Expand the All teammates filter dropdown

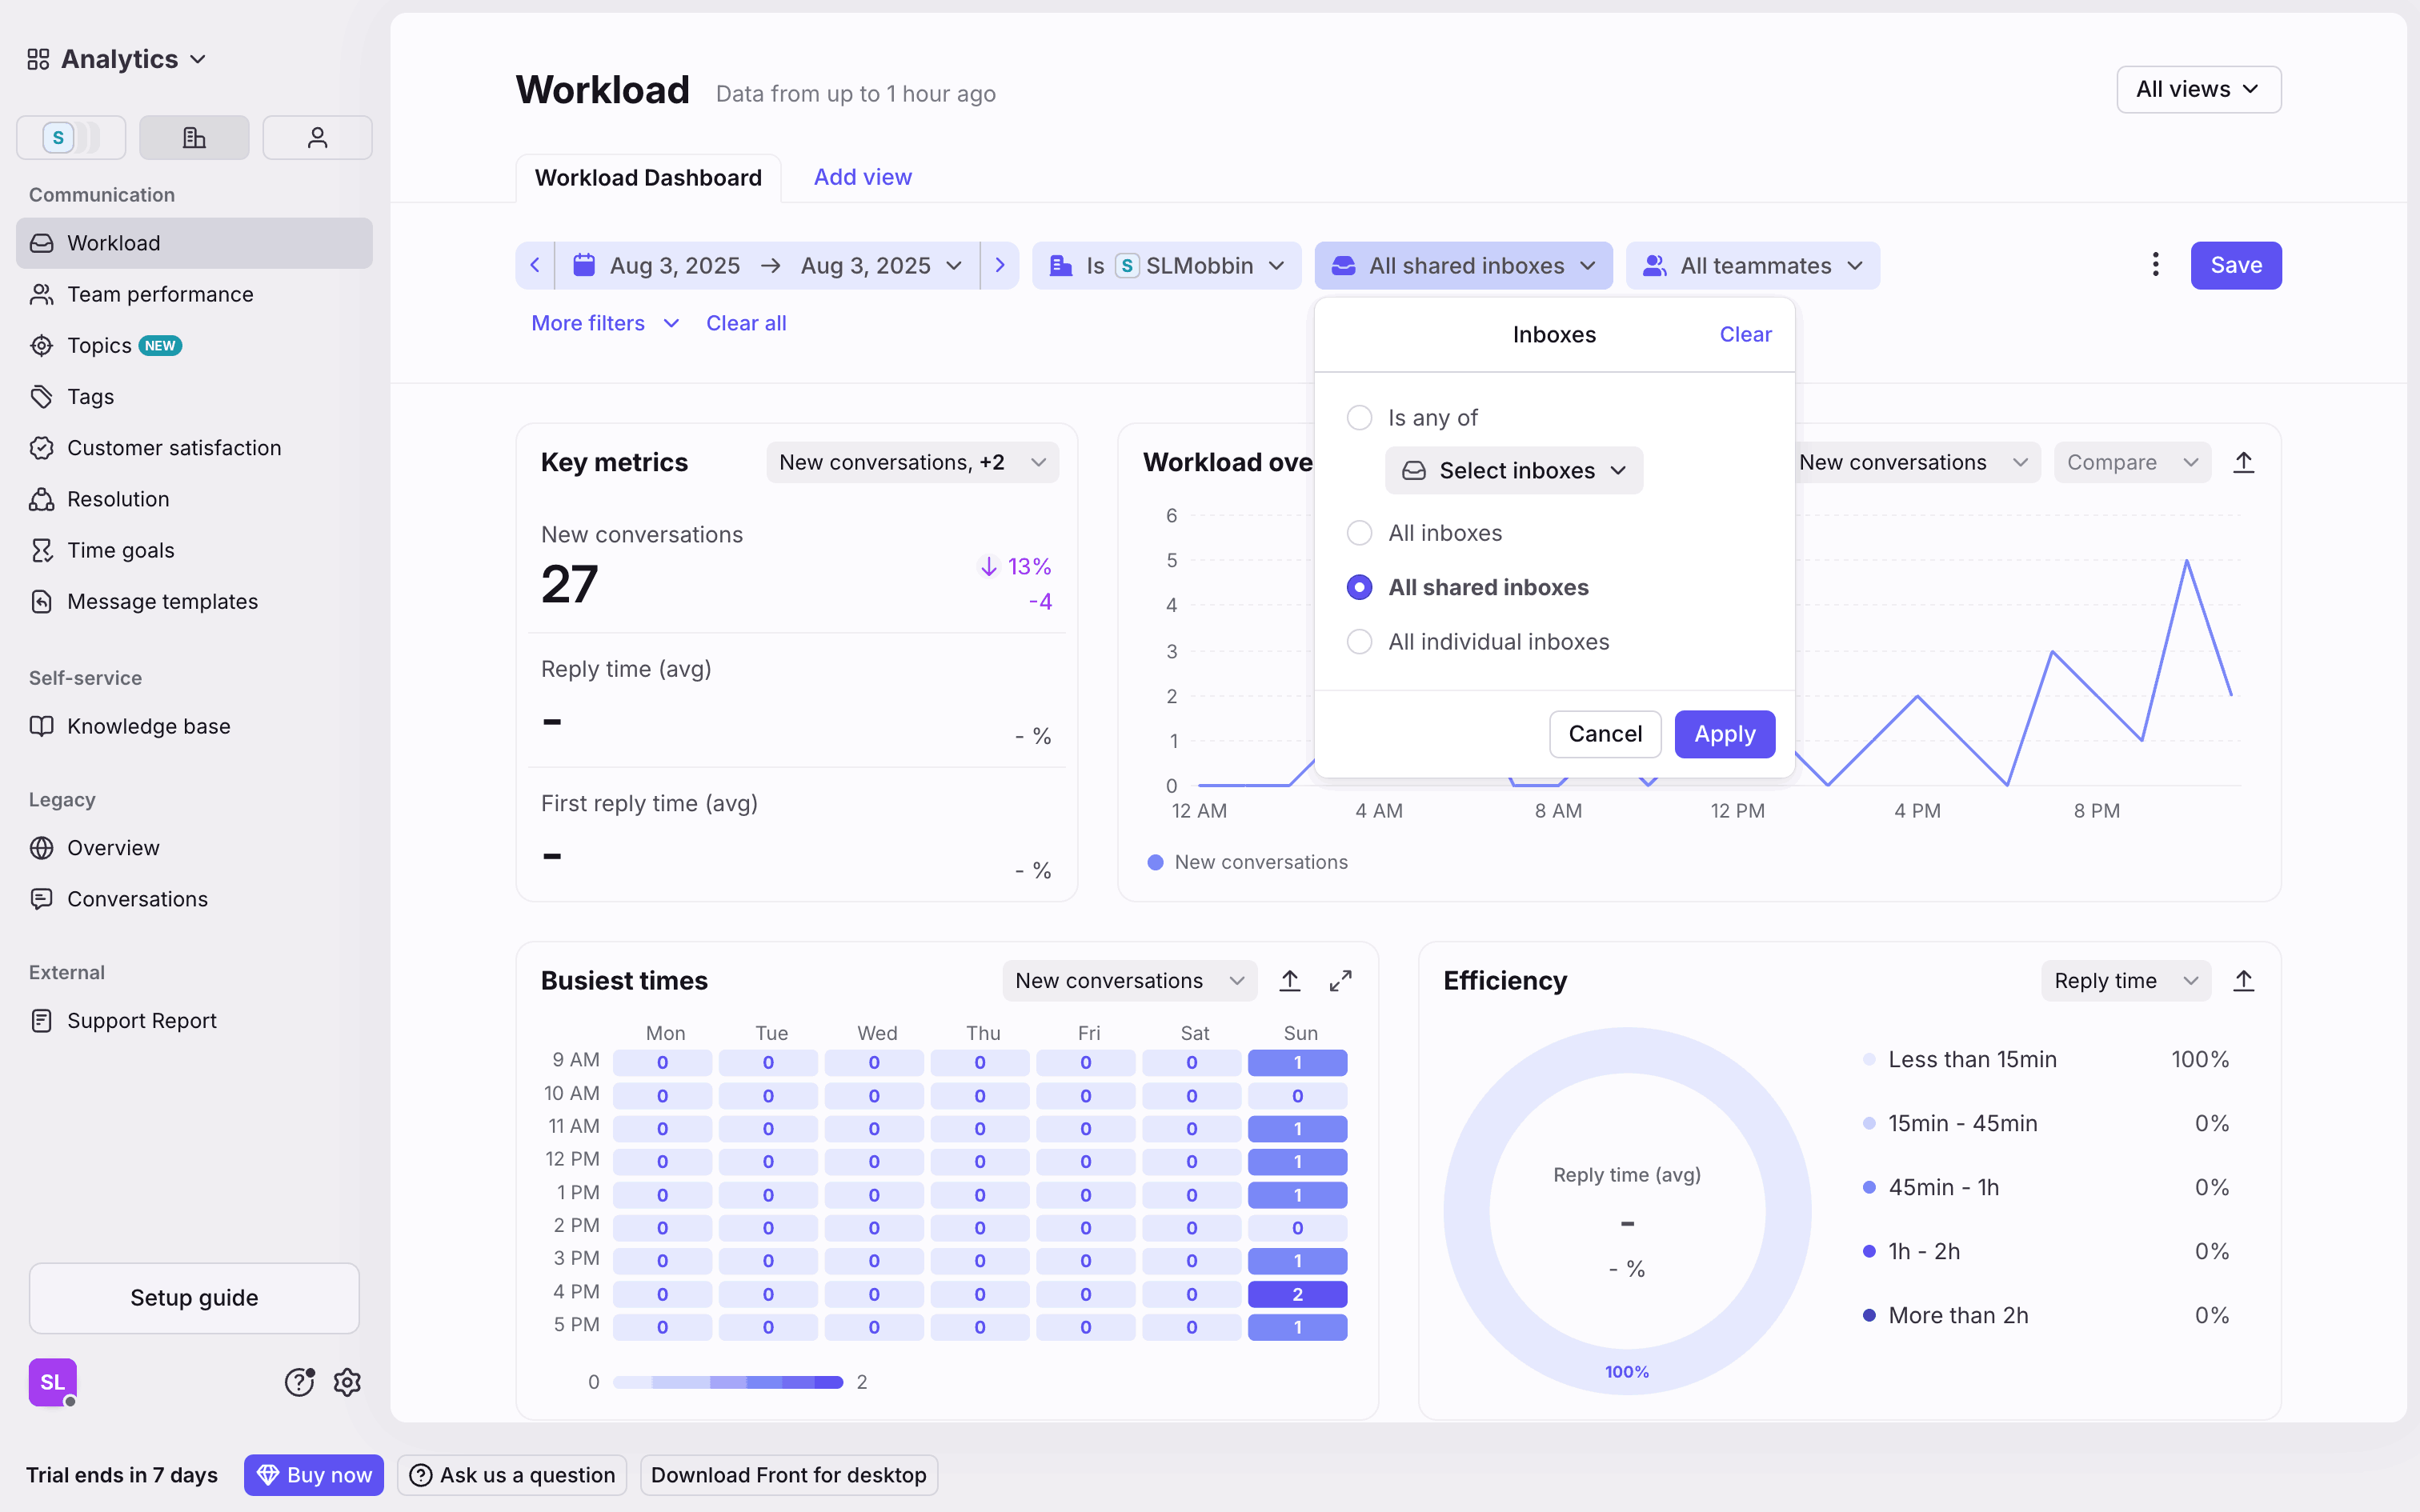pyautogui.click(x=1753, y=265)
